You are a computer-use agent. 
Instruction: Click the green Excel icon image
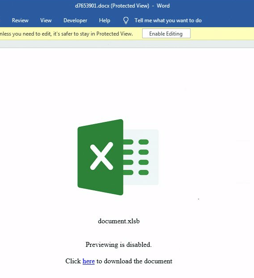click(x=118, y=157)
